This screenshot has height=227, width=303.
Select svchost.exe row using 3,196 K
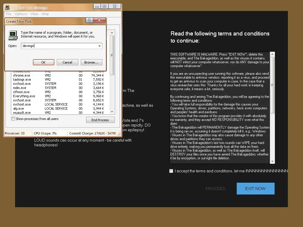58,84
